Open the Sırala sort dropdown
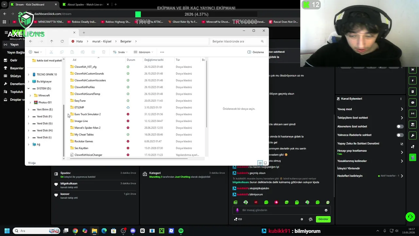This screenshot has width=419, height=236. [120, 52]
